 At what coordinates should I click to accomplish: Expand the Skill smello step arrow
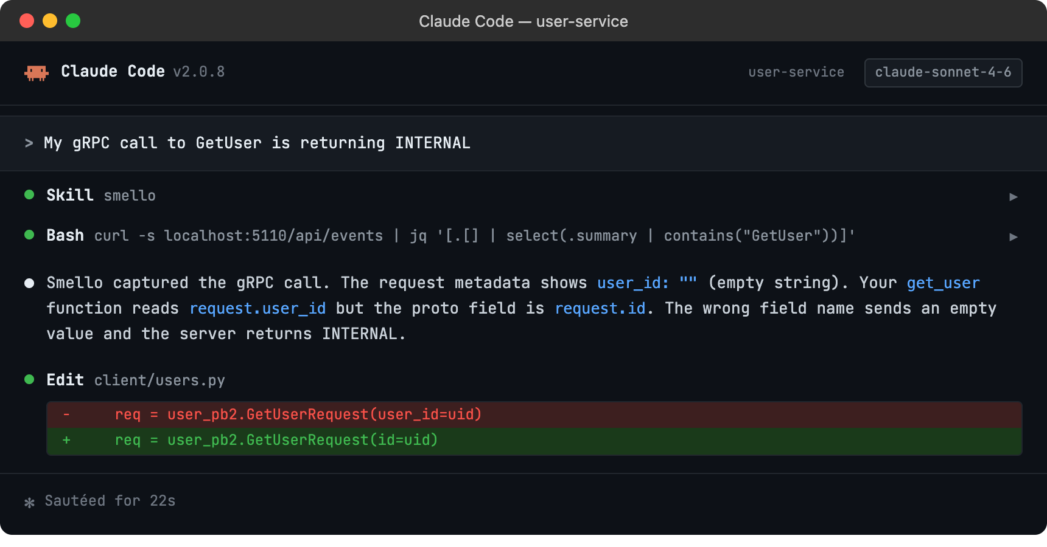click(x=1014, y=196)
